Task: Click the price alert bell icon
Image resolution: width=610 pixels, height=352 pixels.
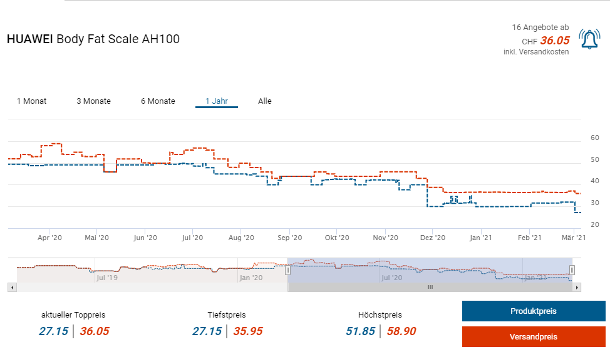Action: click(x=589, y=39)
